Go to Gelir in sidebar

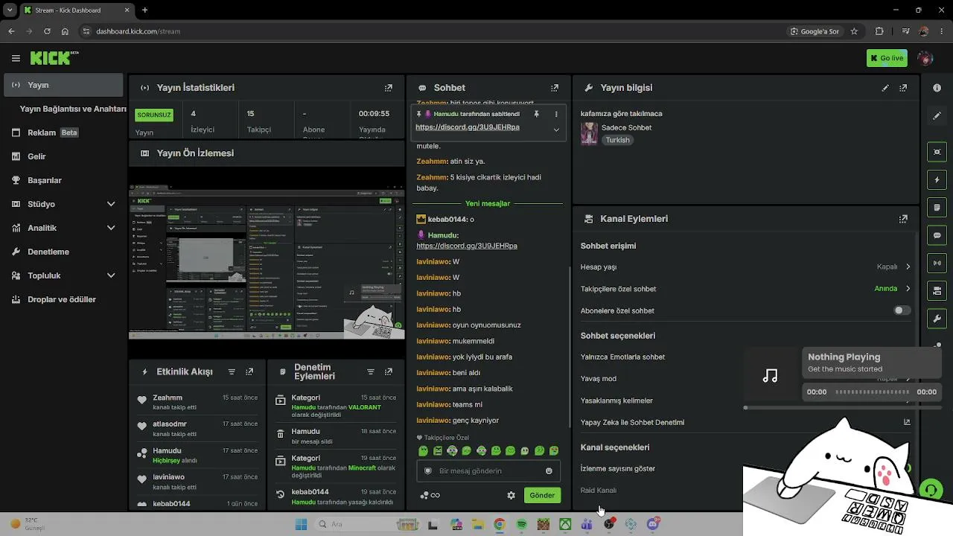62,156
